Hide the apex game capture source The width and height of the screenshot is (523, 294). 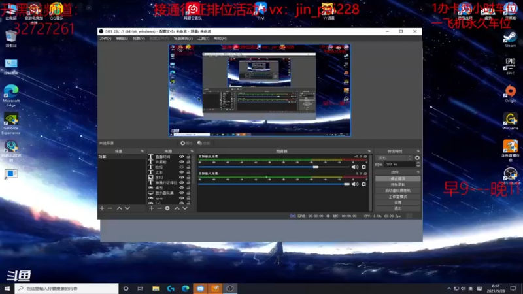182,198
